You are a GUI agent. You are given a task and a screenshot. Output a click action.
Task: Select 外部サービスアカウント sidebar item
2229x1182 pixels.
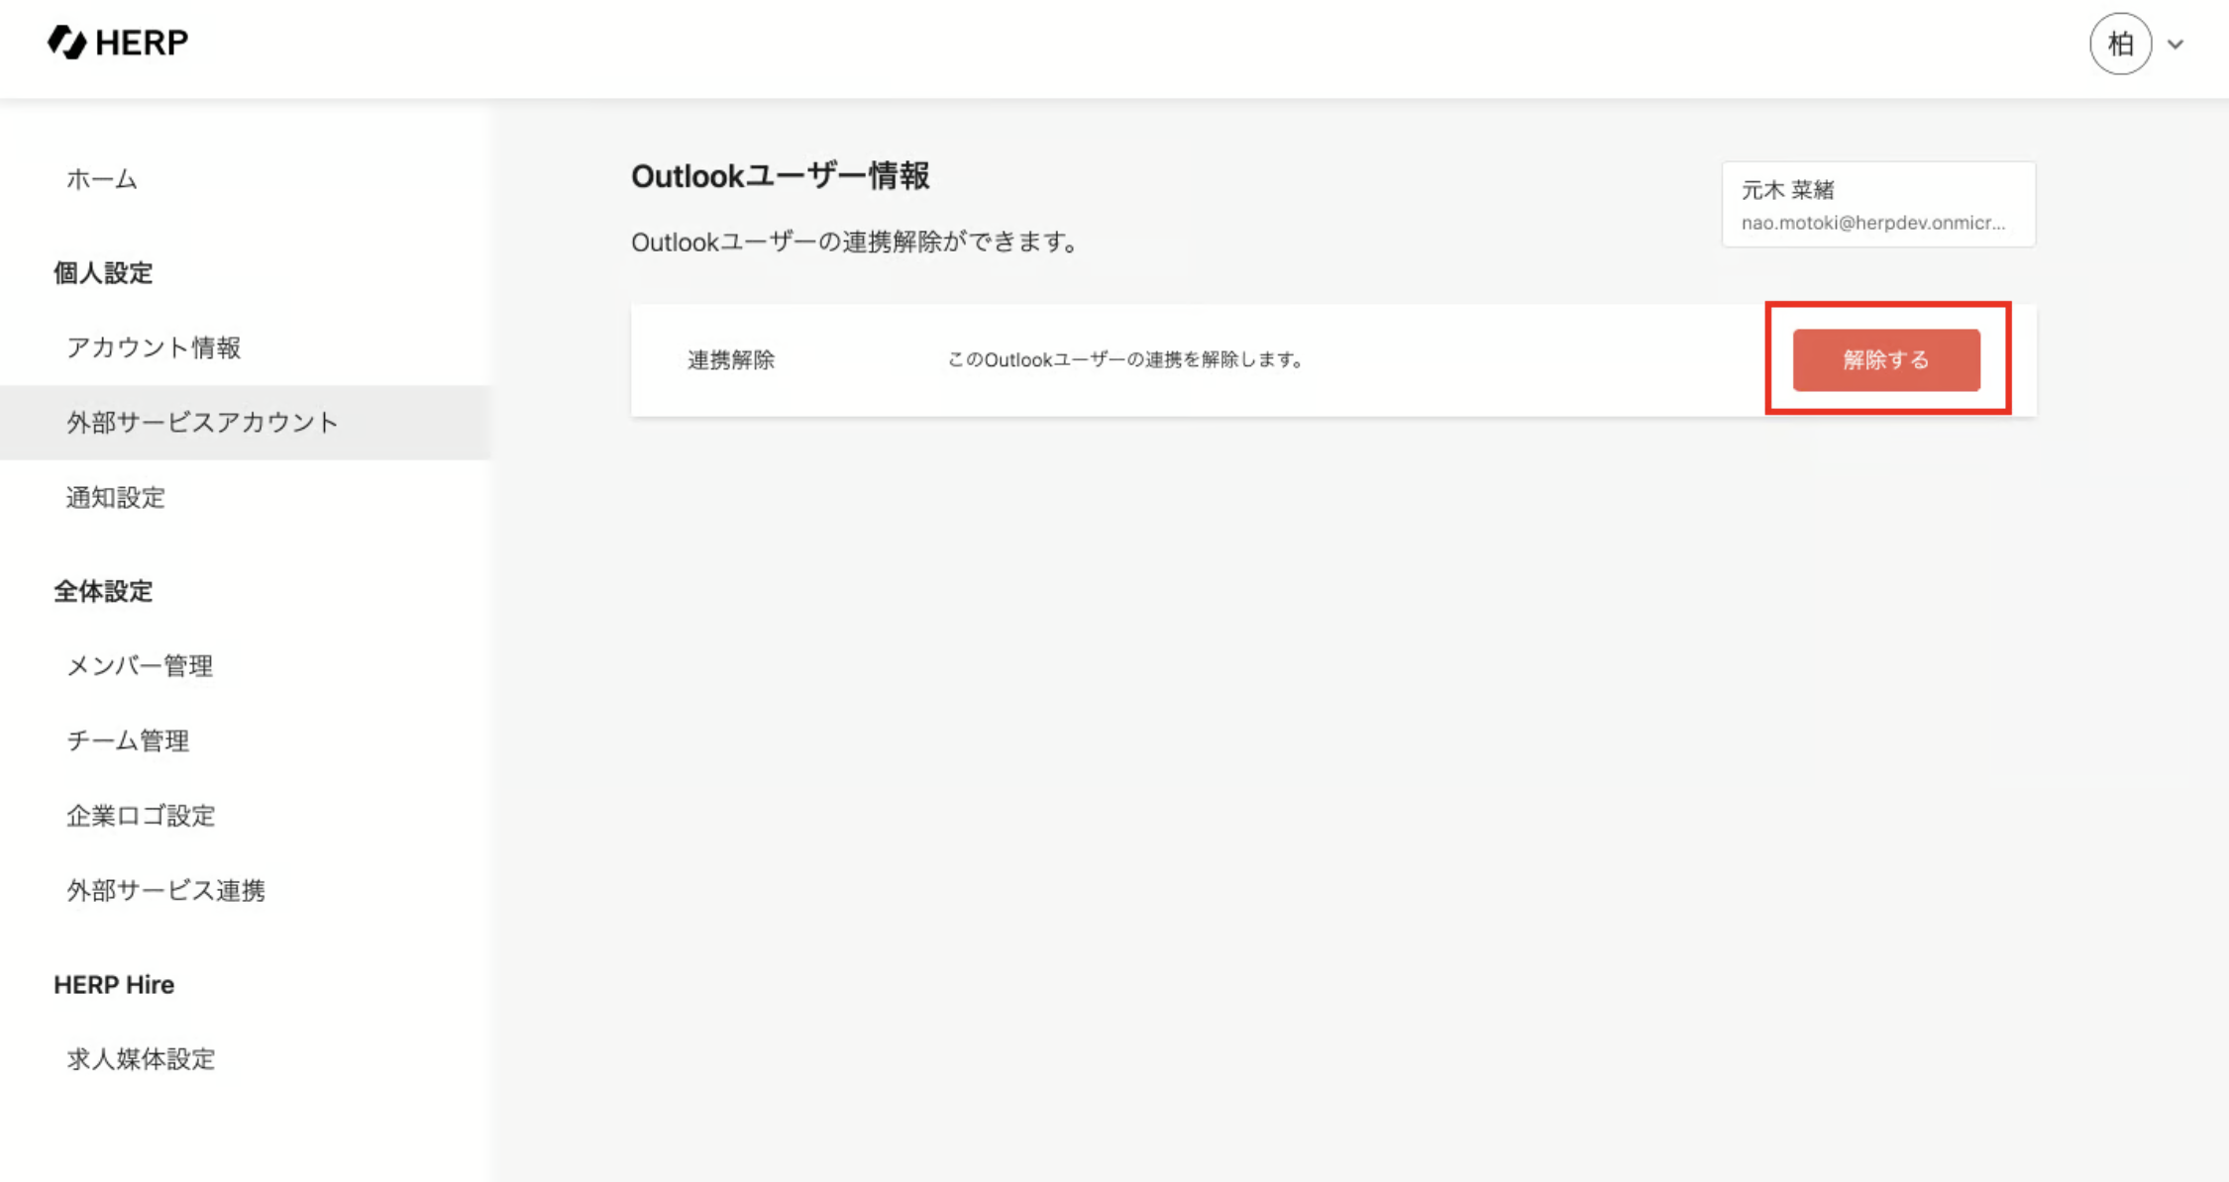coord(202,423)
